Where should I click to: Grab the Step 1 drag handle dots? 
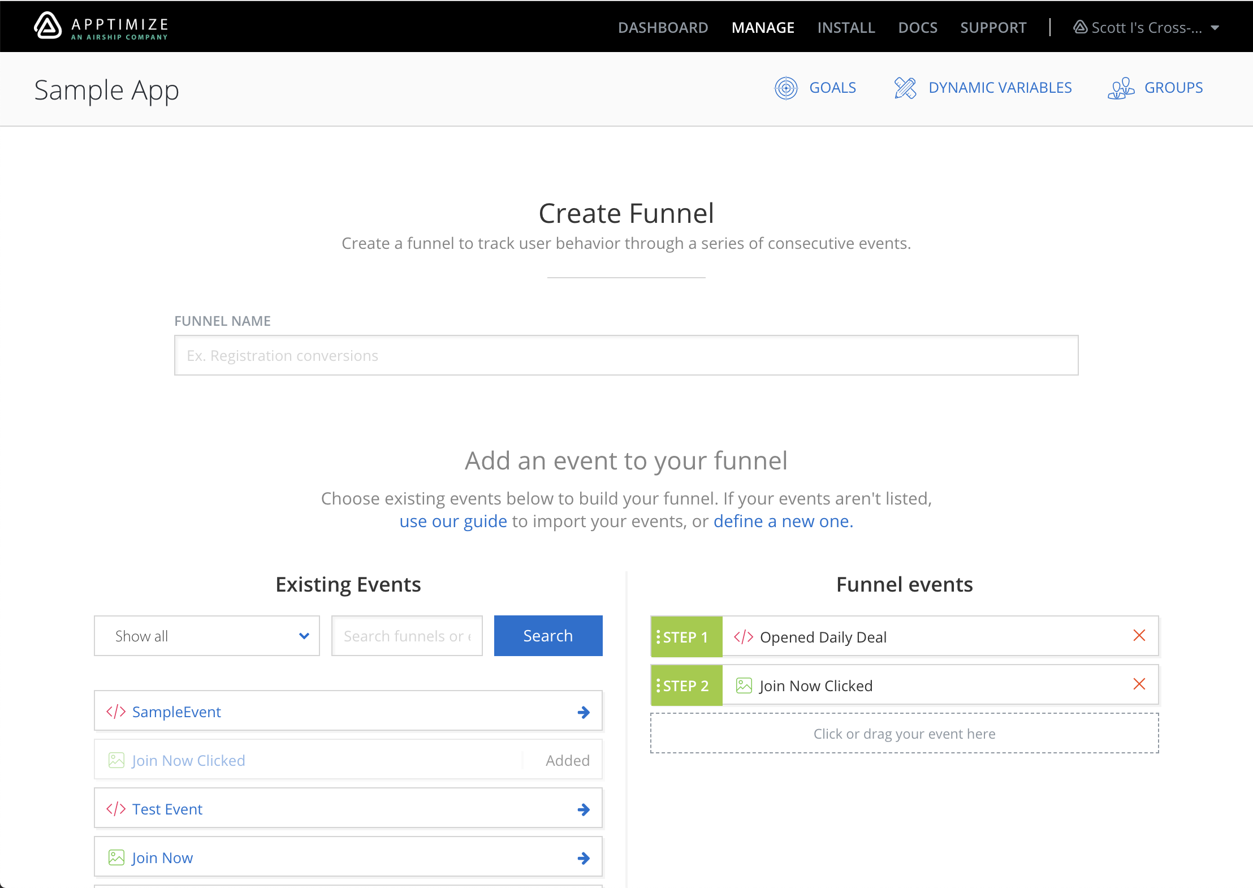[x=658, y=637]
